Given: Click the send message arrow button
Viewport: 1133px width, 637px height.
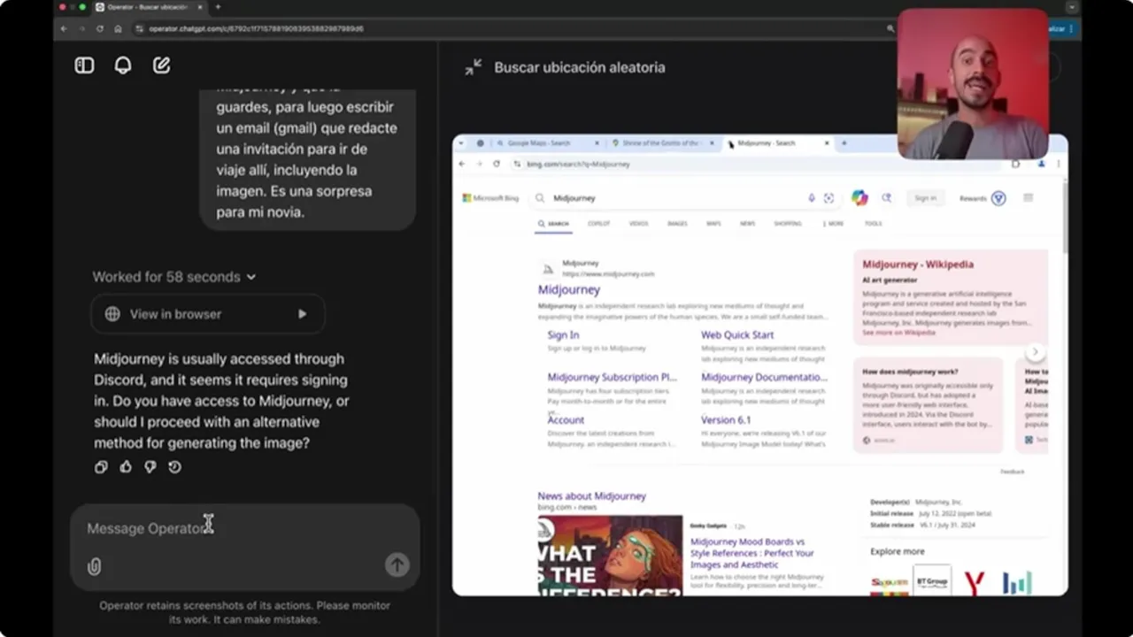Looking at the screenshot, I should (x=397, y=565).
